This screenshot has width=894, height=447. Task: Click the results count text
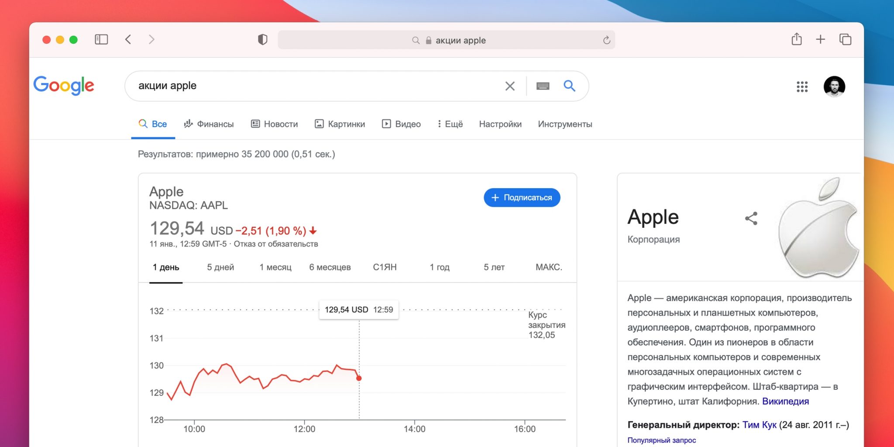[237, 154]
